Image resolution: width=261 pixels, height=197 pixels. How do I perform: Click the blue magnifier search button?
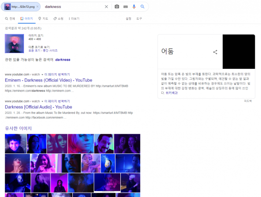pos(142,7)
